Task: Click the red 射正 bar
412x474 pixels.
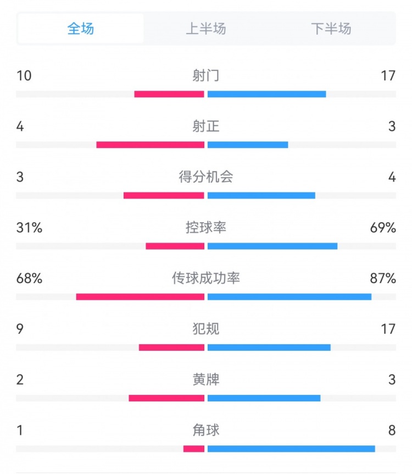Action: 150,145
